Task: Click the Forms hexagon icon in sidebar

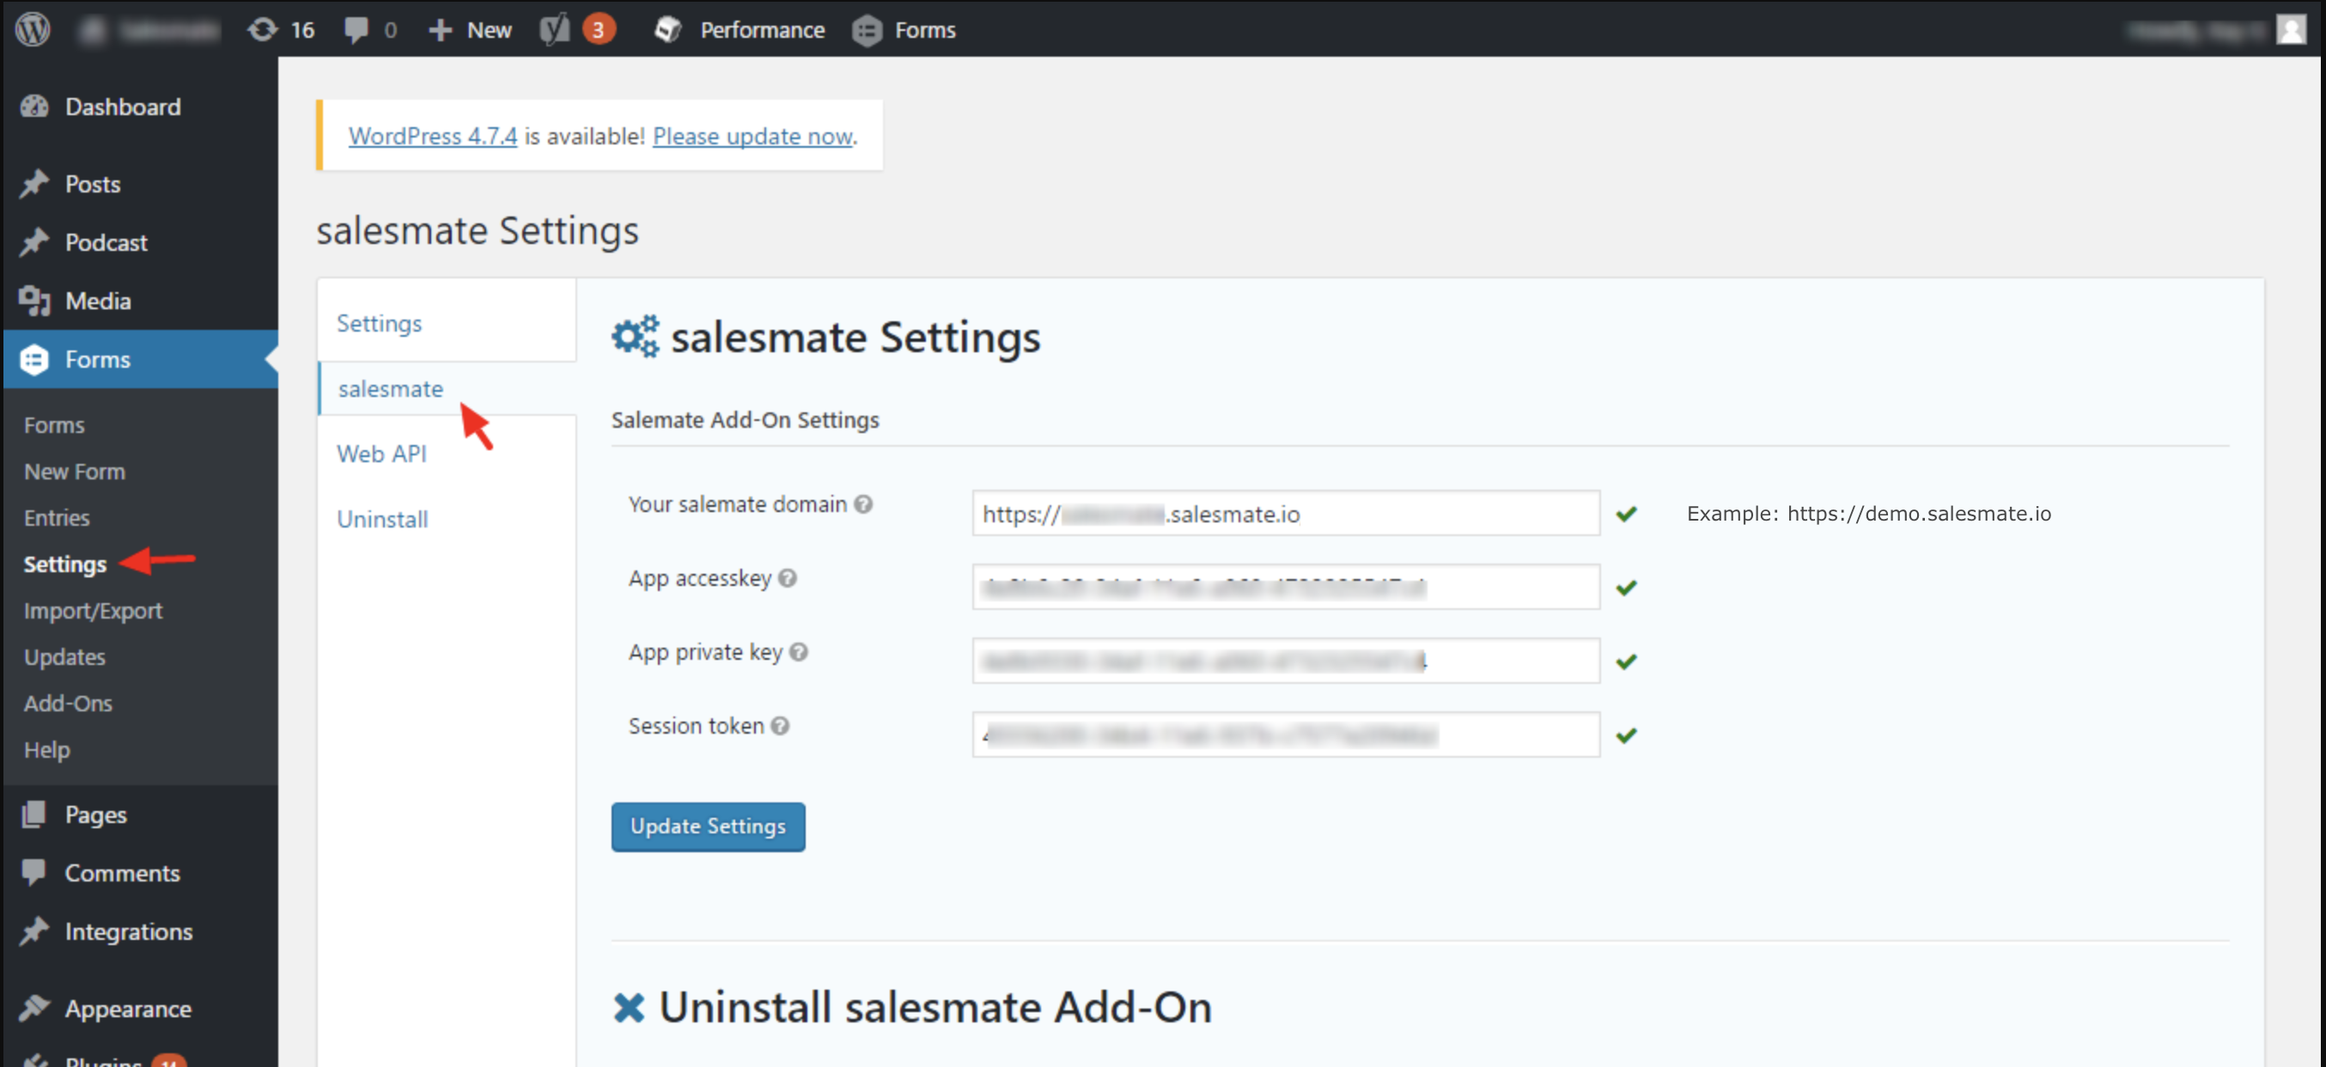Action: [x=34, y=360]
